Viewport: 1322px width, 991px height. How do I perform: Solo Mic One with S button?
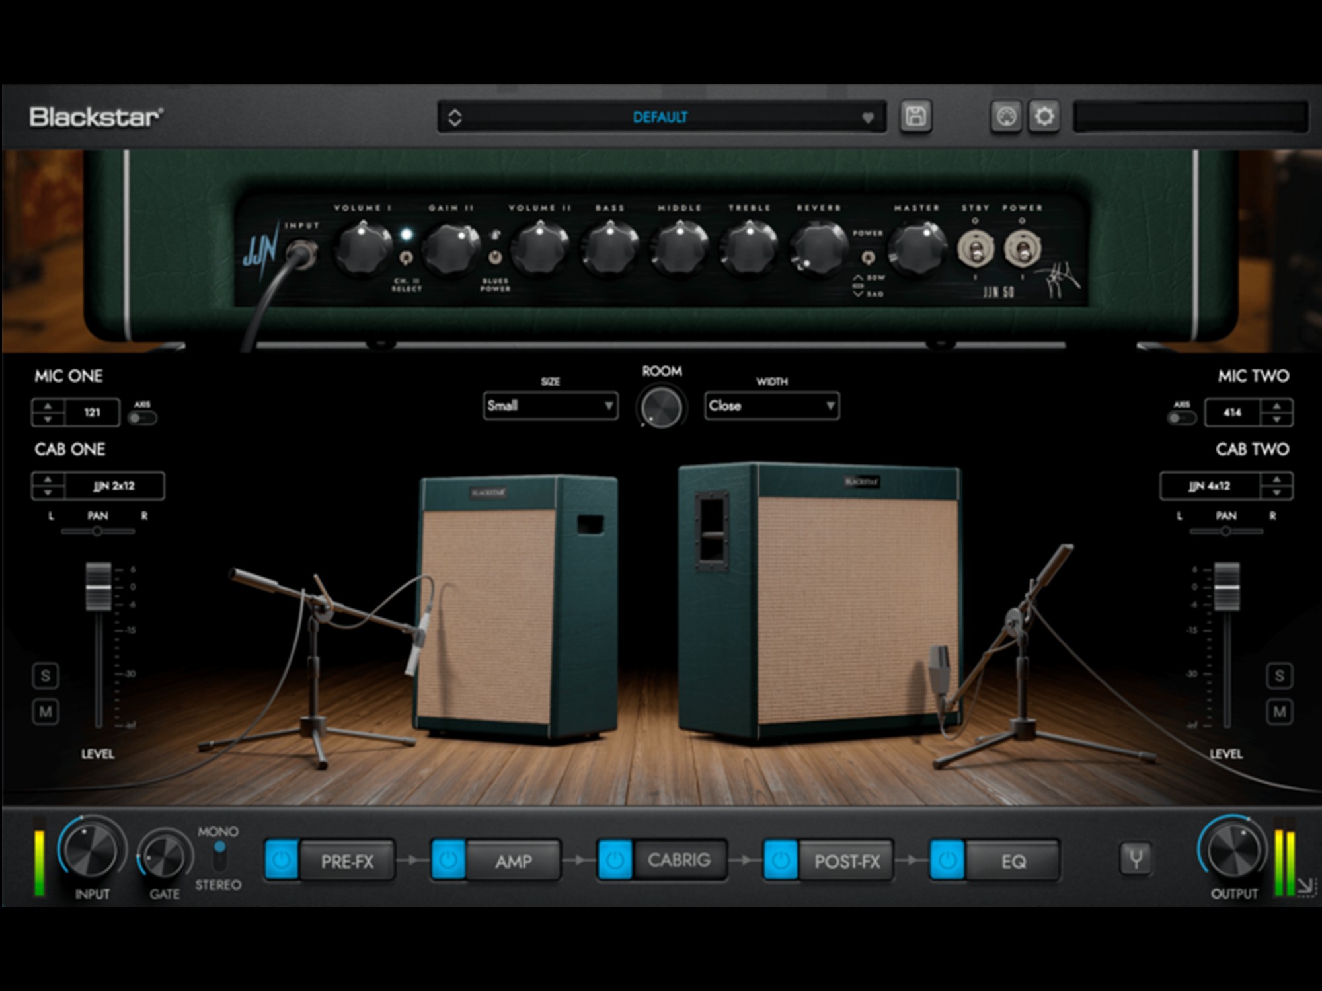[45, 676]
